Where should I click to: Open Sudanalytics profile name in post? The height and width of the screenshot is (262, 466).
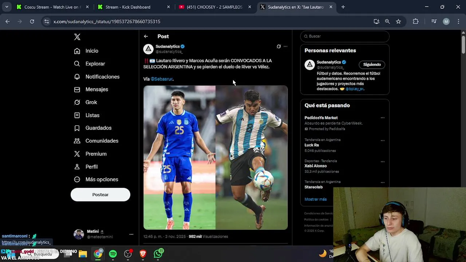167,47
